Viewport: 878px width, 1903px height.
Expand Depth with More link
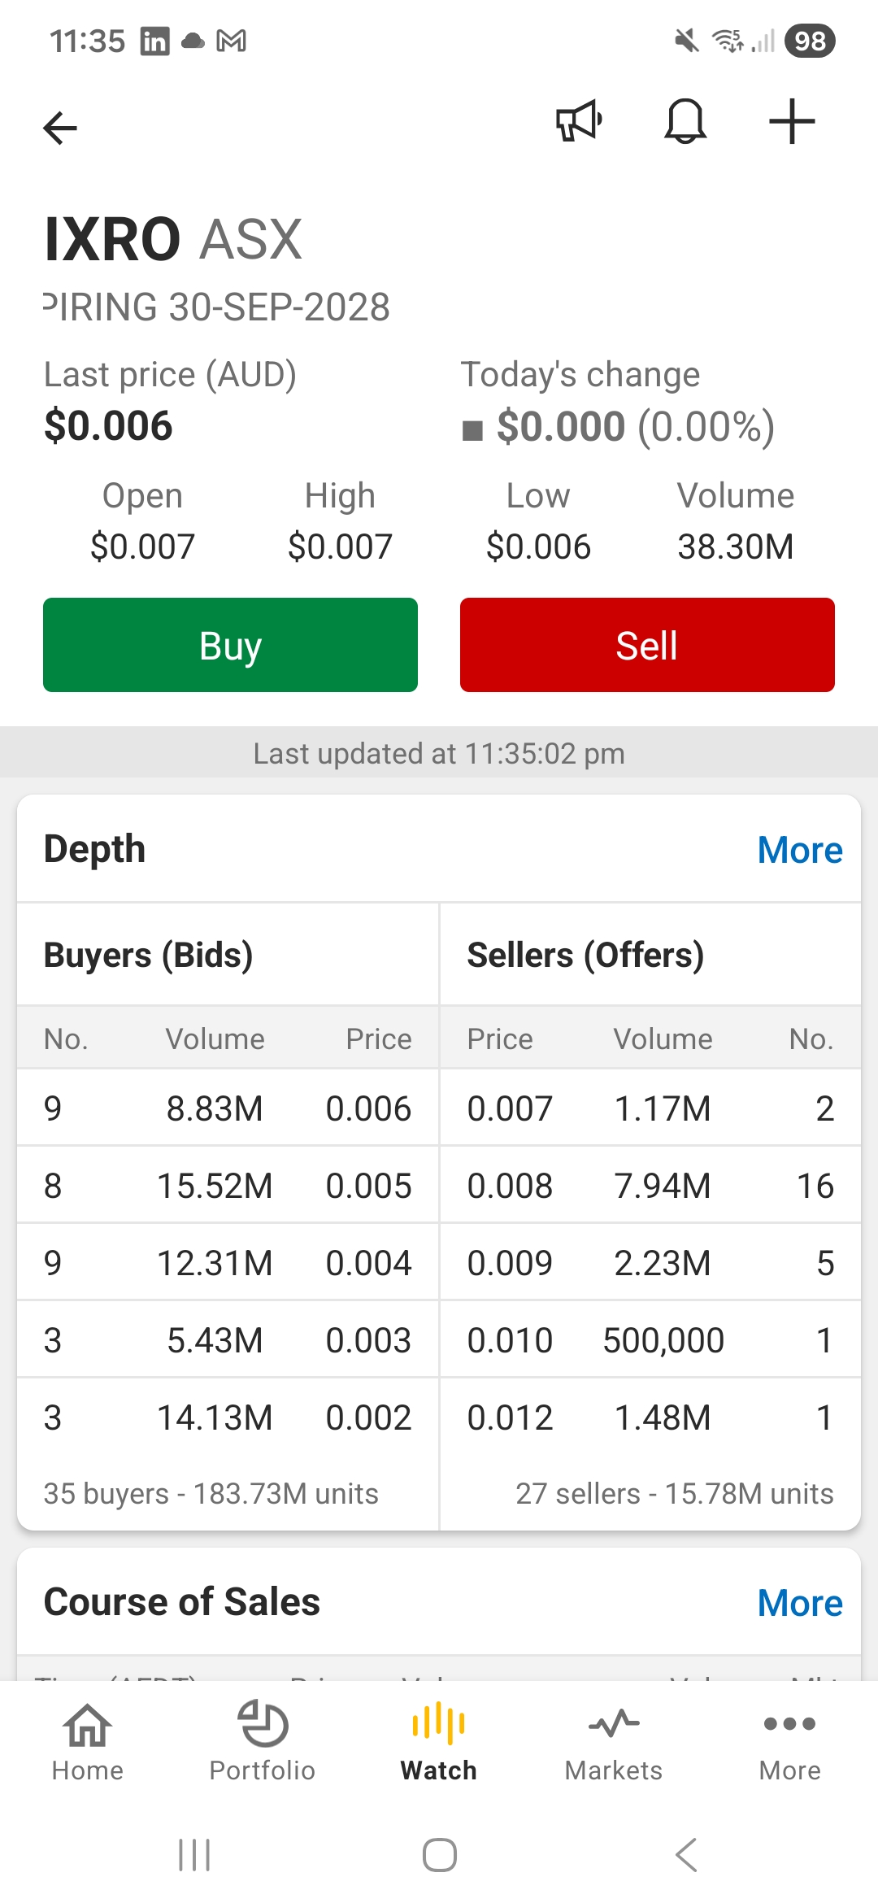[x=799, y=850]
